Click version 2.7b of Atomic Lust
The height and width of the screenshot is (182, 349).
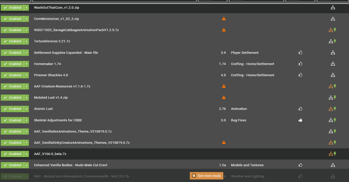(222, 109)
